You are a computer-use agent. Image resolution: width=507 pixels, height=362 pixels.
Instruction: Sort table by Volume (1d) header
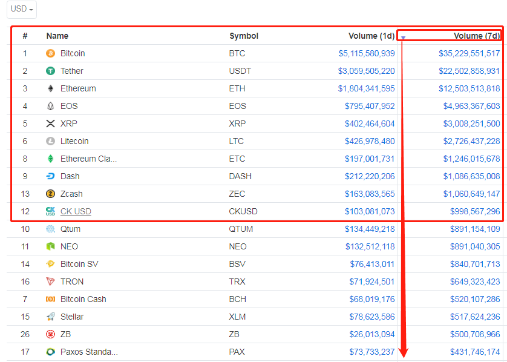pos(371,36)
